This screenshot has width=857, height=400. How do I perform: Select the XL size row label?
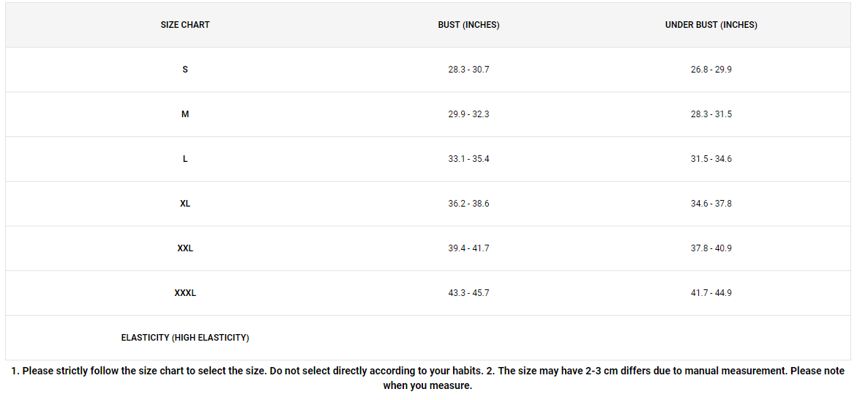184,204
